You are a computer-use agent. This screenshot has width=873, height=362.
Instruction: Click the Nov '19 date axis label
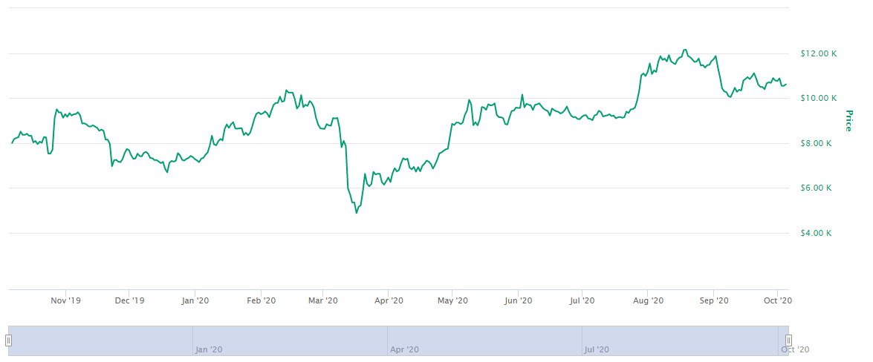[65, 300]
